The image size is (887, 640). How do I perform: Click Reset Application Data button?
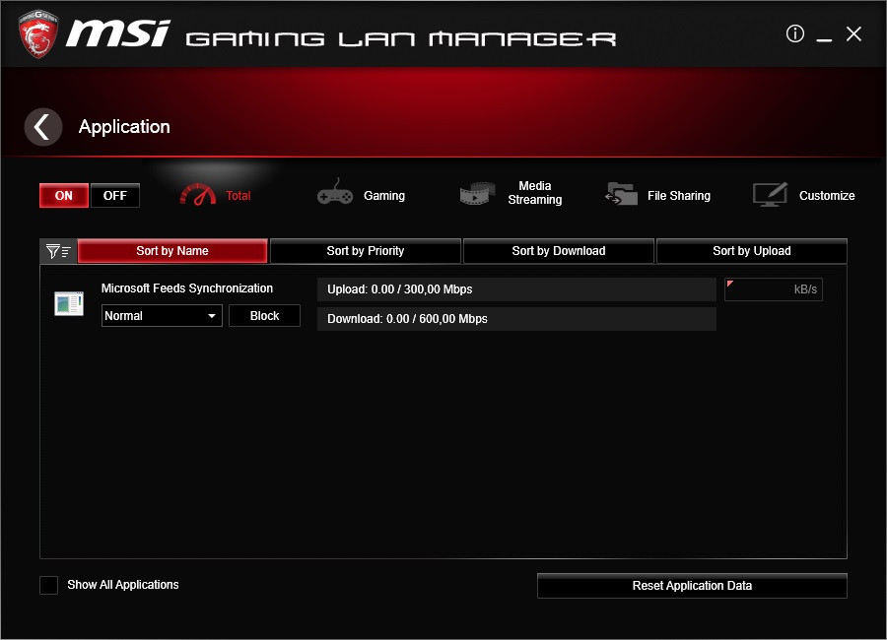[x=692, y=586]
